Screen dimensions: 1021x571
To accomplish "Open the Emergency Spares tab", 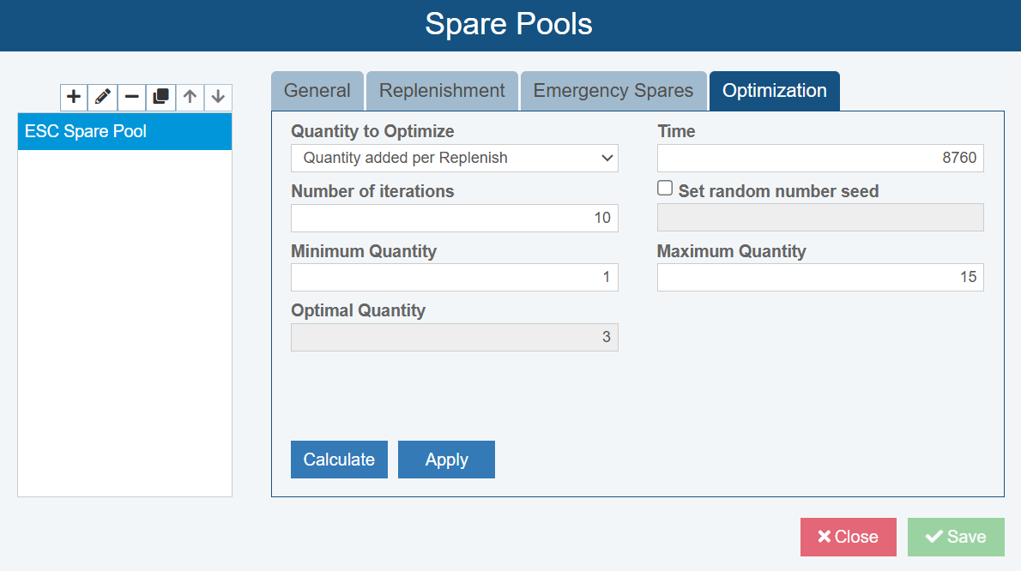I will click(x=613, y=90).
